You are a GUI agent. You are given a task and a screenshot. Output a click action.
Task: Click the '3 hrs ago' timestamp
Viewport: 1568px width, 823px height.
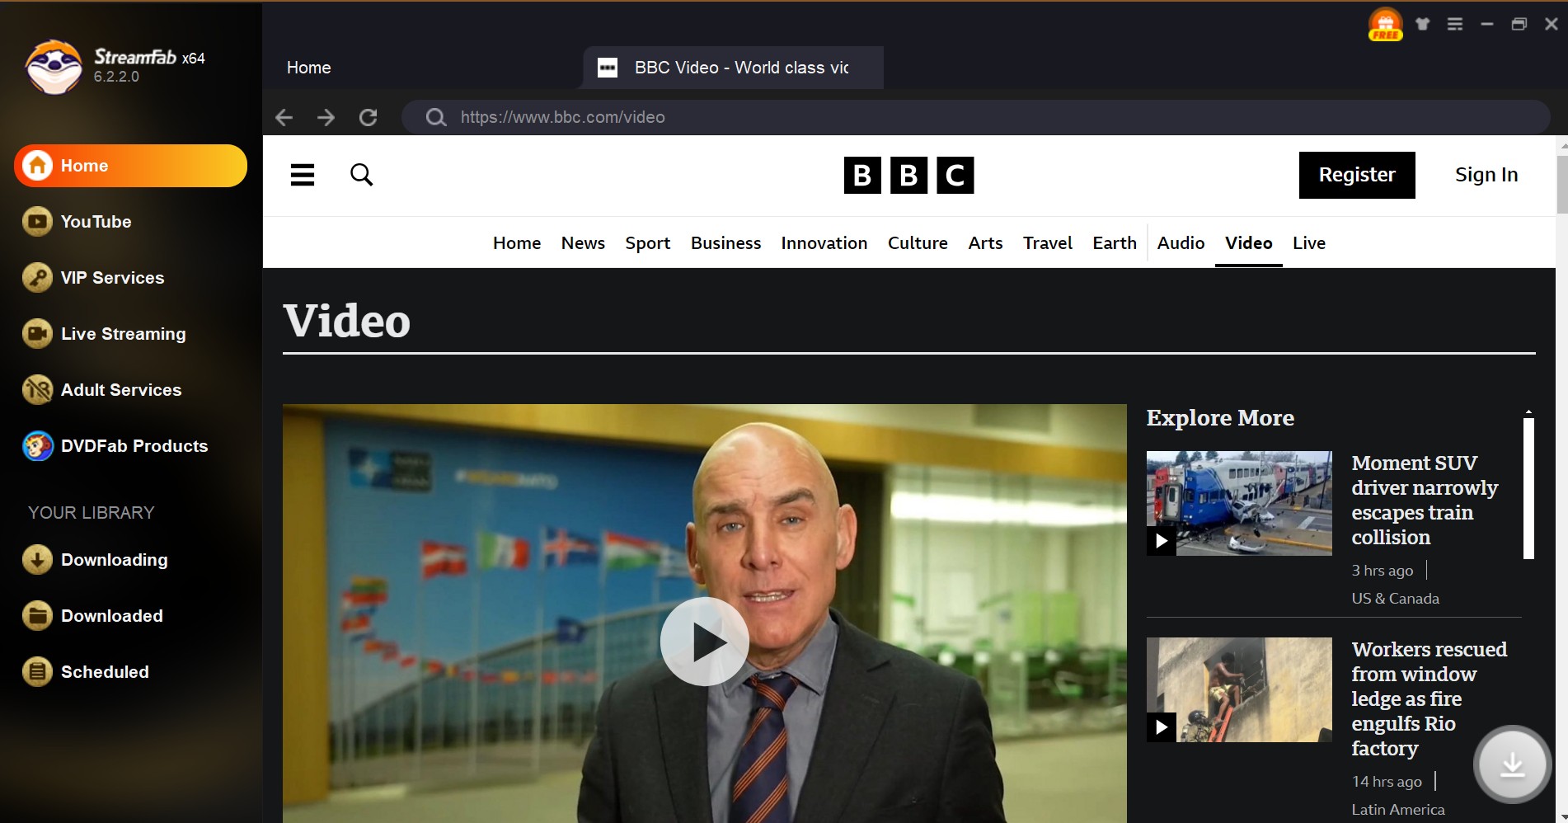1382,571
